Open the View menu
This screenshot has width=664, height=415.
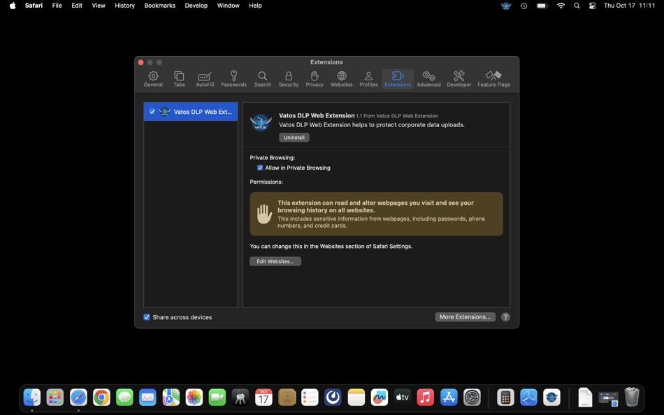tap(99, 6)
